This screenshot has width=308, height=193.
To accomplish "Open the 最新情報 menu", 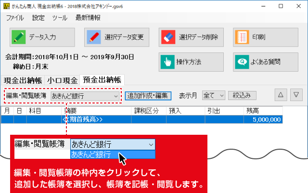I will click(88, 18).
